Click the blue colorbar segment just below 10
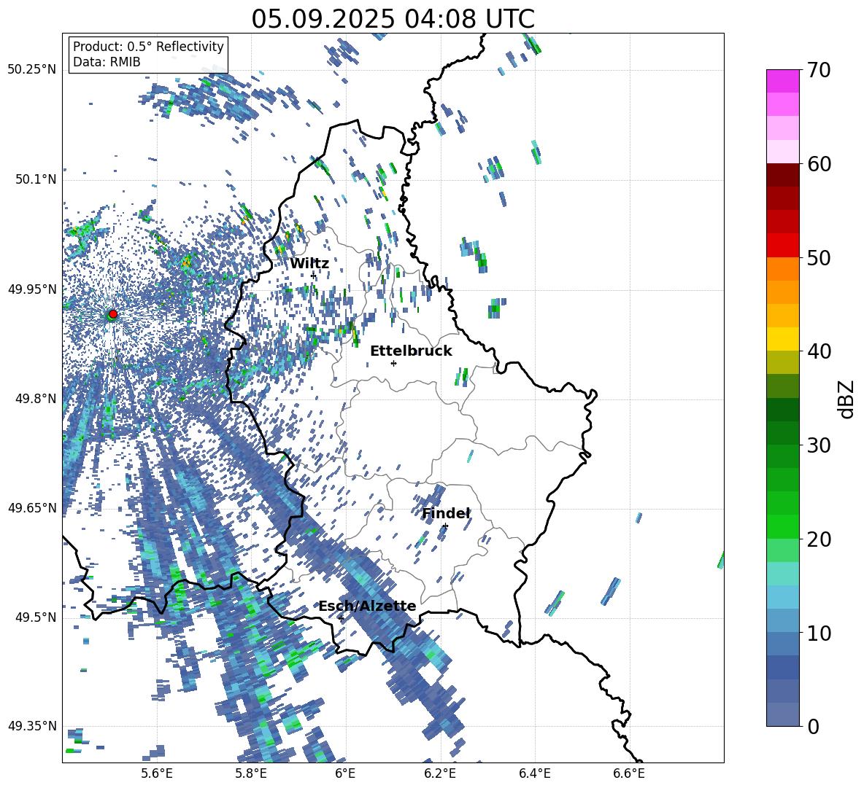The image size is (864, 788). [782, 644]
